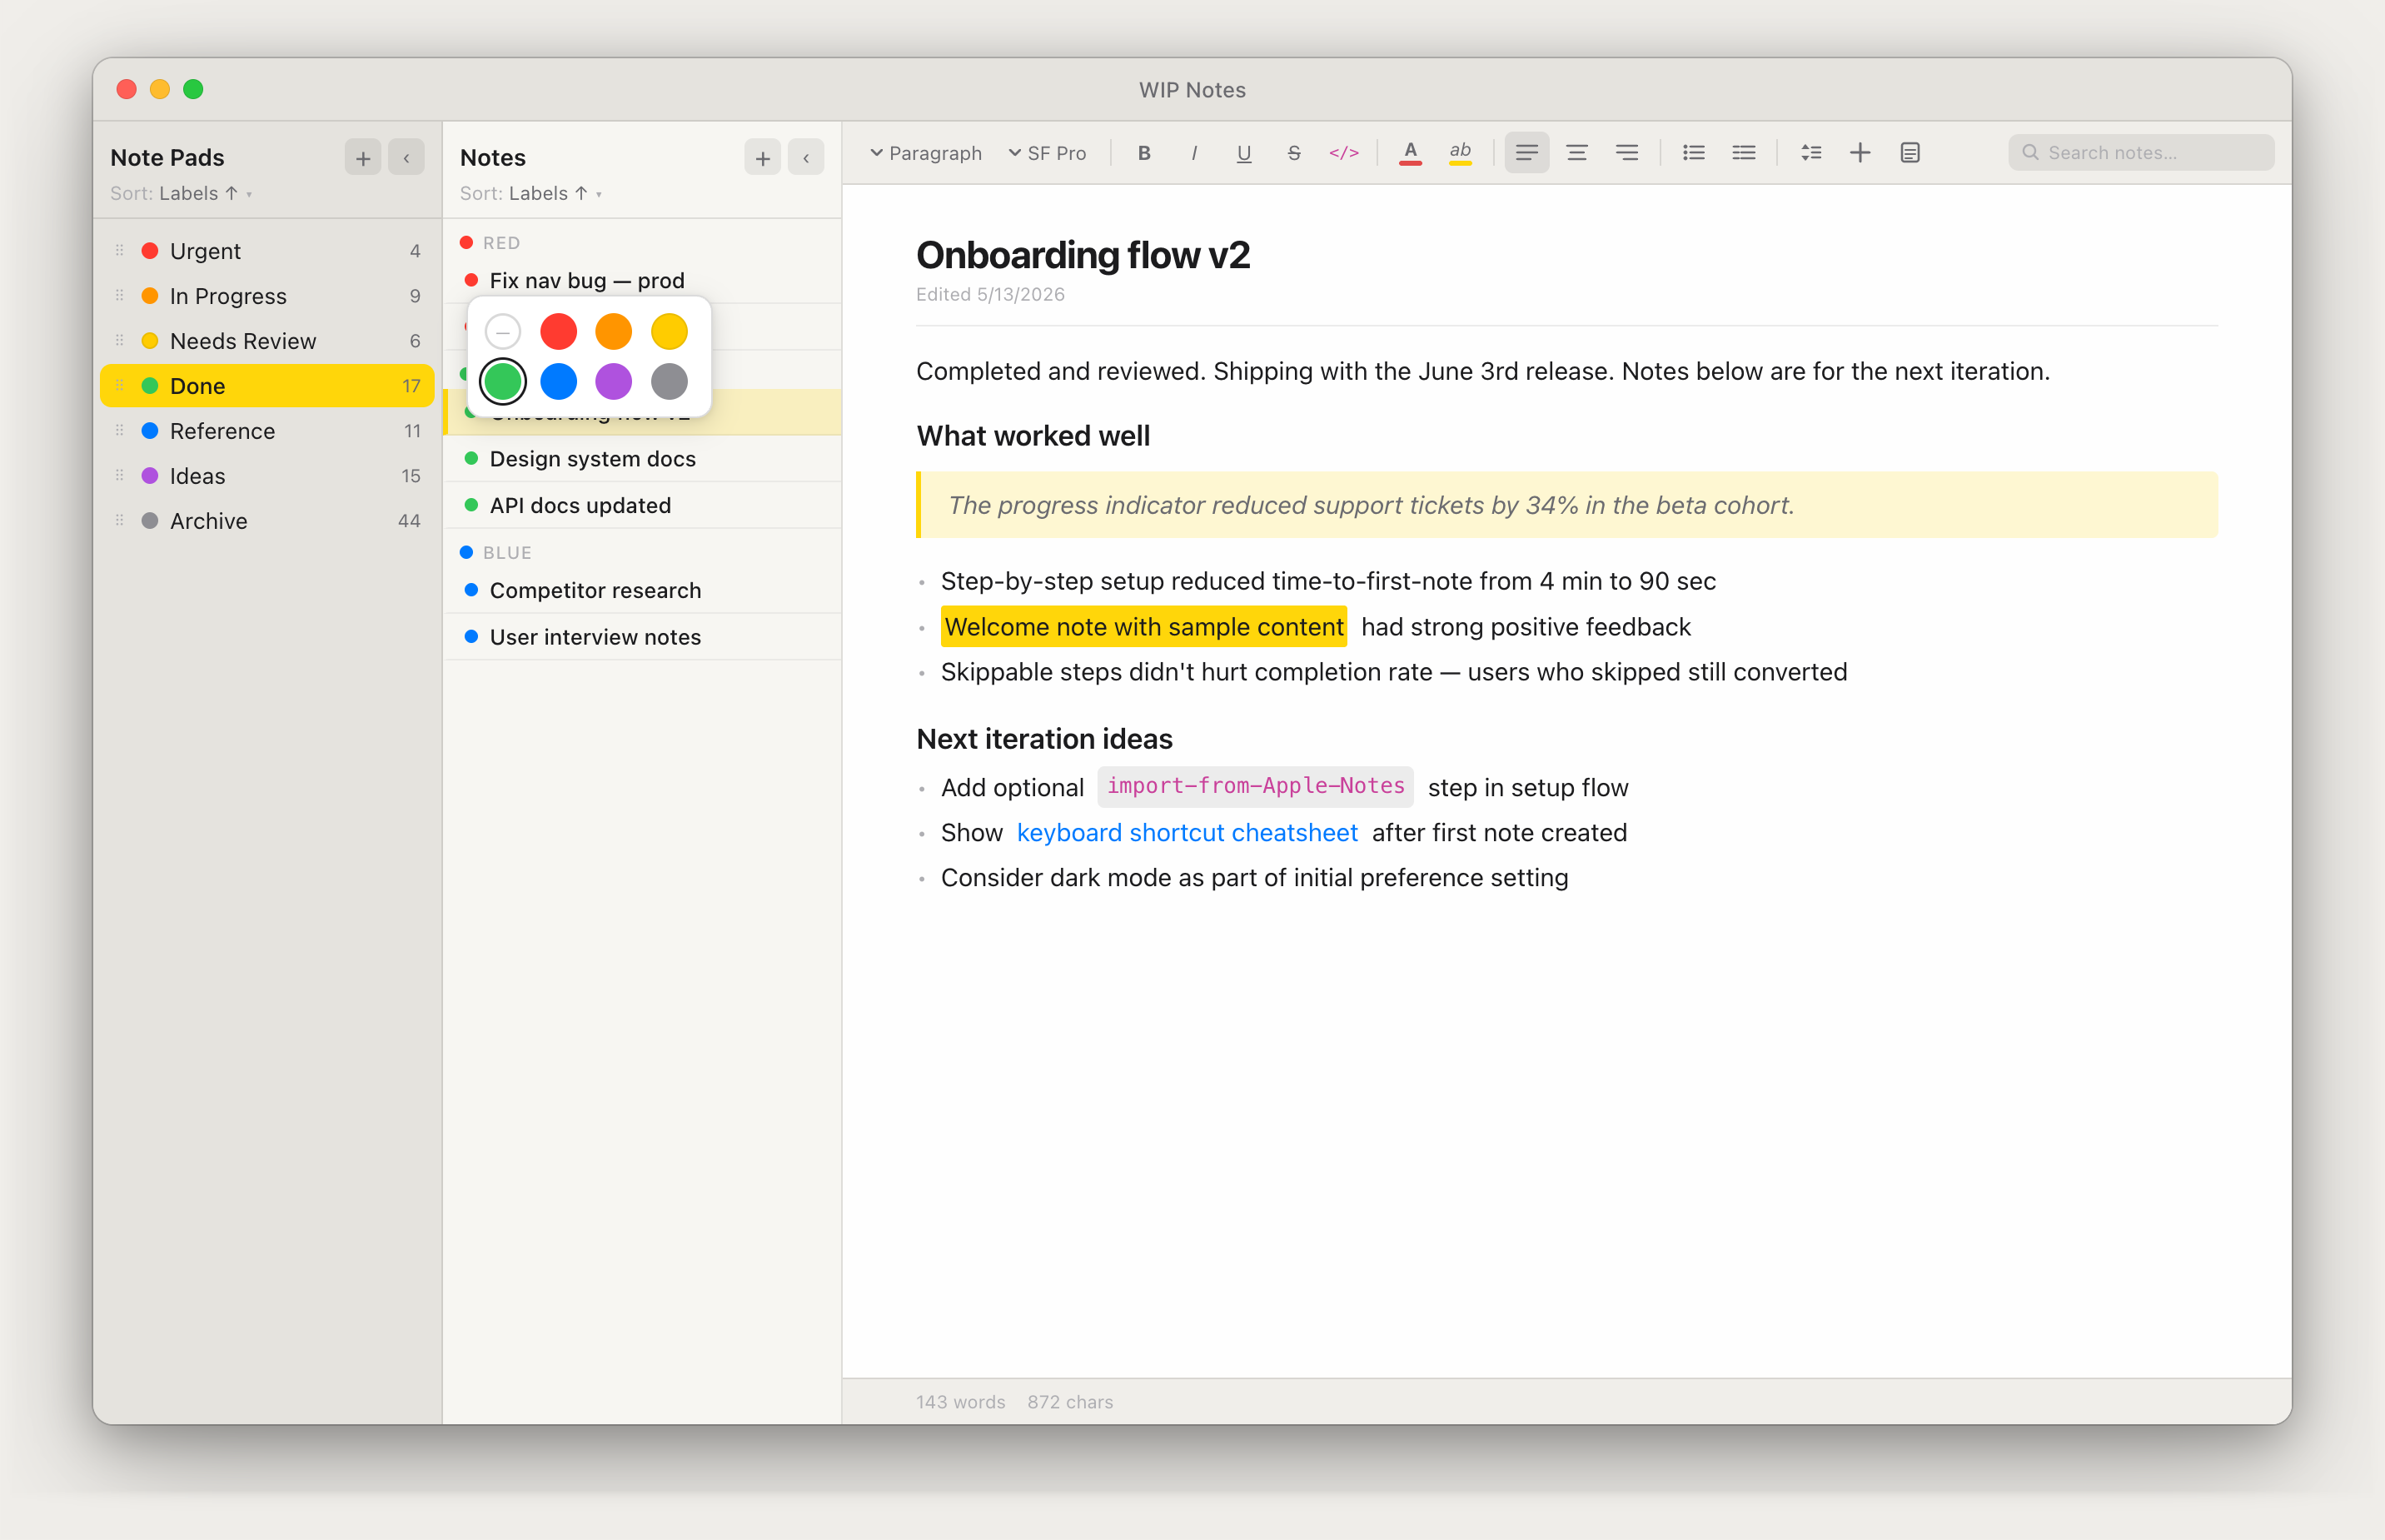This screenshot has width=2385, height=1540.
Task: Add a new note pad
Action: click(x=363, y=158)
